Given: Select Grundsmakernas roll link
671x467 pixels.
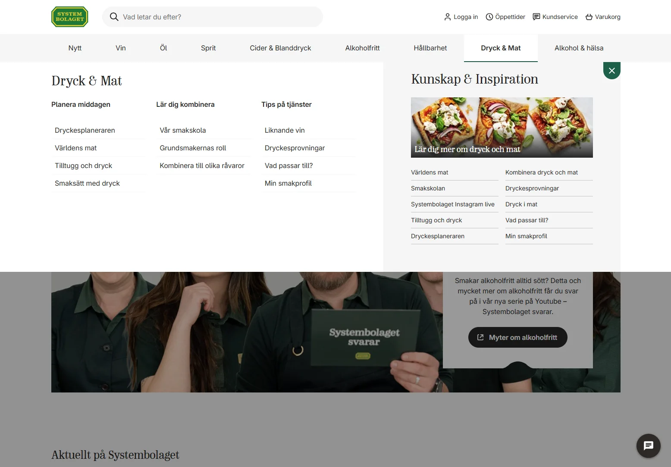Looking at the screenshot, I should pos(203,148).
